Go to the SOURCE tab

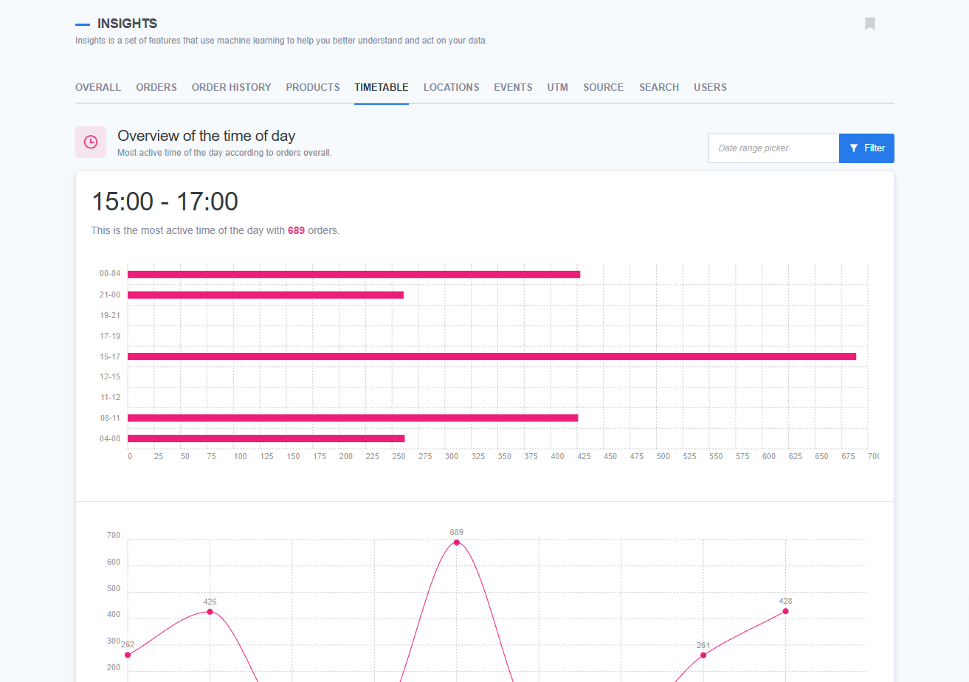pyautogui.click(x=604, y=87)
